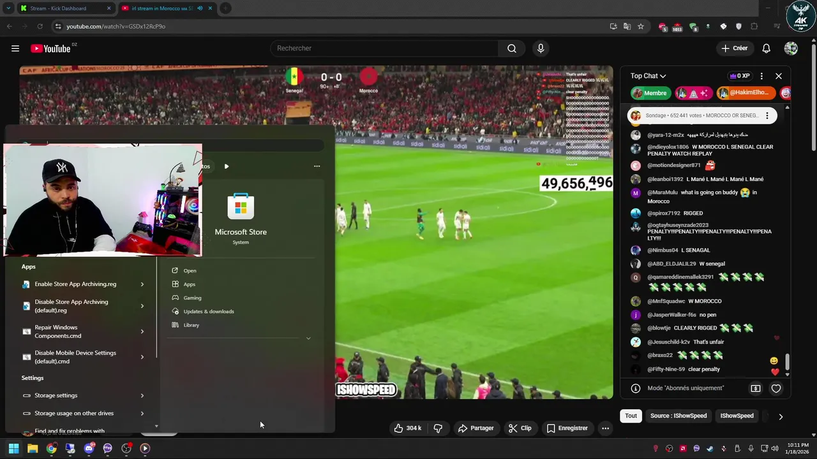The image size is (817, 459).
Task: Click the Partager share button
Action: [x=476, y=428]
